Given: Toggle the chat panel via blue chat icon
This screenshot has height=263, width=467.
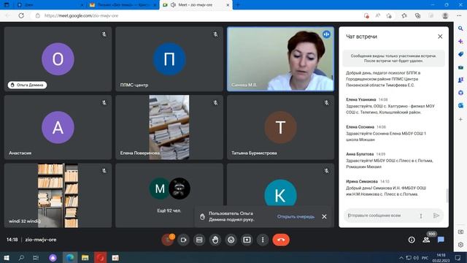Looking at the screenshot, I should pyautogui.click(x=441, y=240).
